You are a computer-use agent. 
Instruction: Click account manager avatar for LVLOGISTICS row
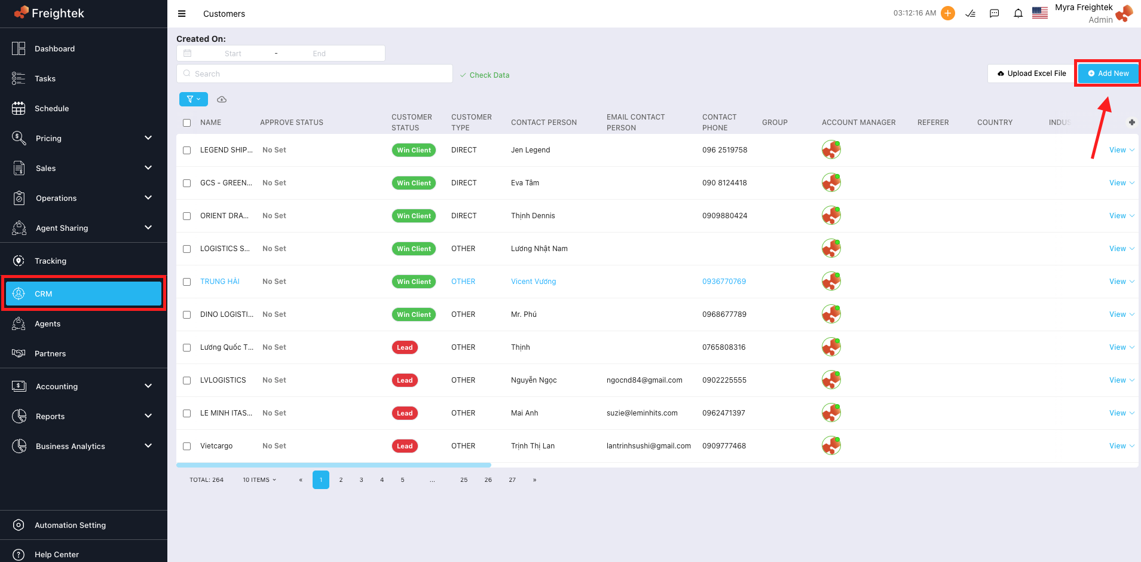tap(831, 380)
